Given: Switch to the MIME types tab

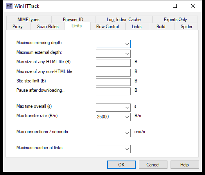Looking at the screenshot, I should (29, 20).
